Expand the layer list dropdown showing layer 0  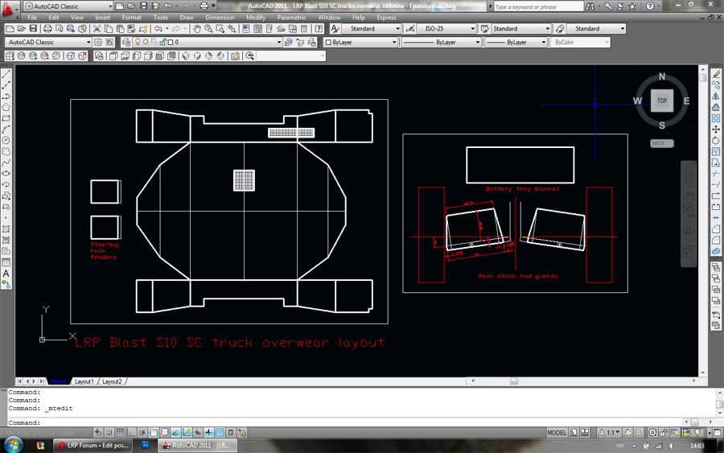[x=279, y=42]
